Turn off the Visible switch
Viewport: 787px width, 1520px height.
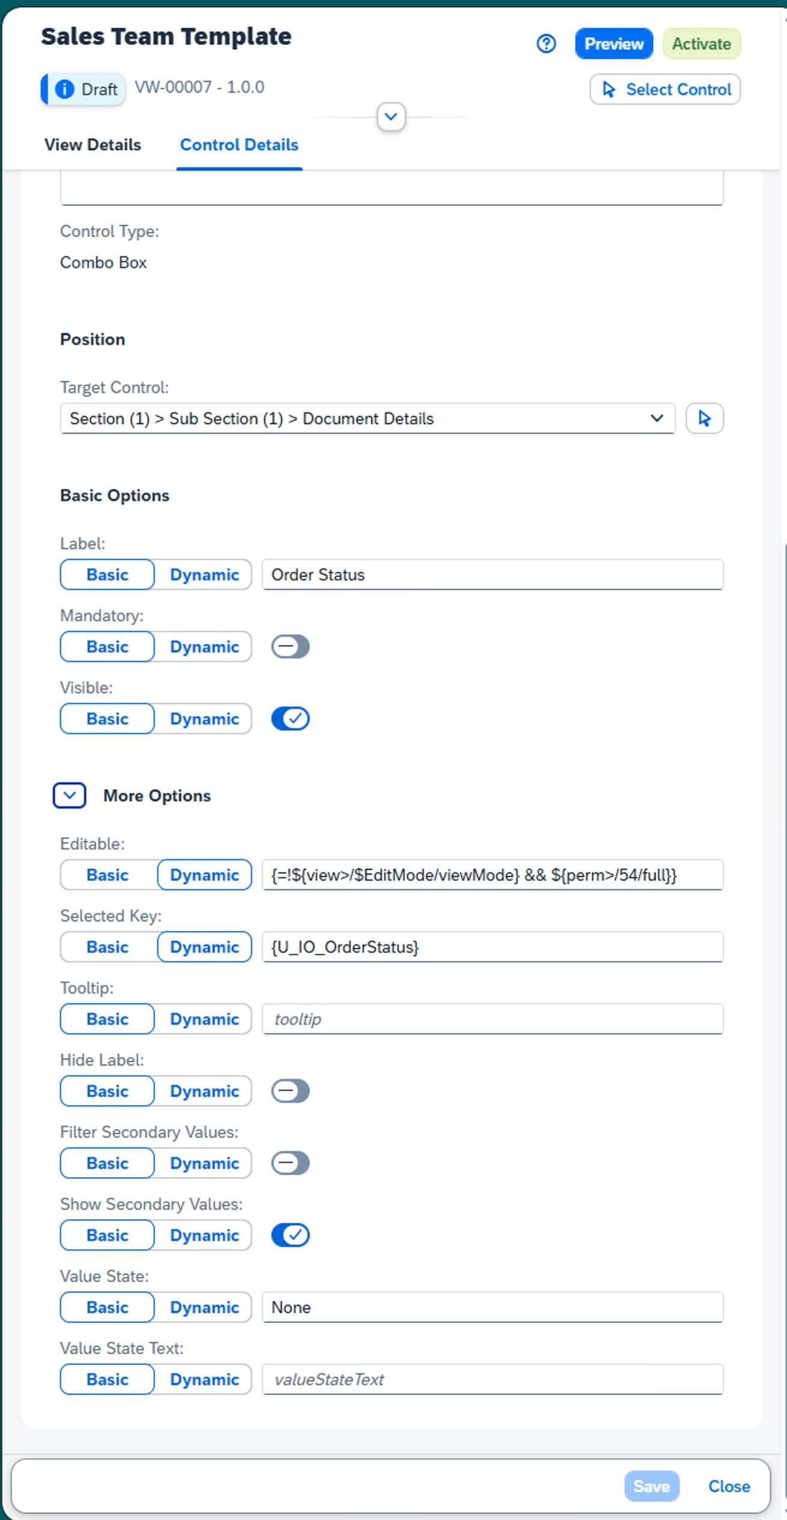tap(290, 719)
